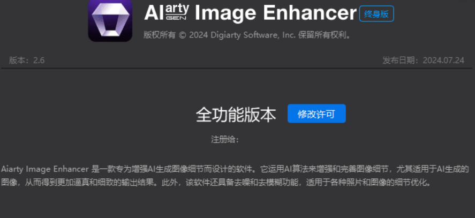The height and width of the screenshot is (218, 475).
Task: Click the date value 2024.07.24
Action: pyautogui.click(x=446, y=60)
